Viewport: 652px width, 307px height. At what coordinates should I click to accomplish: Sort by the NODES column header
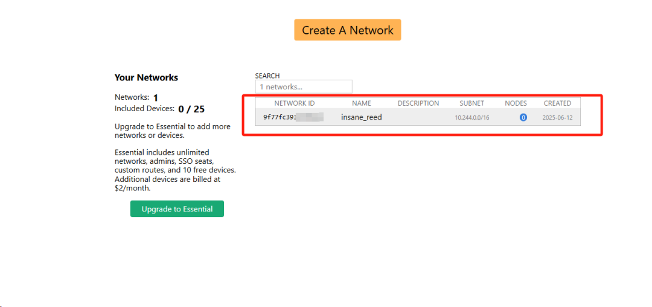click(x=516, y=103)
